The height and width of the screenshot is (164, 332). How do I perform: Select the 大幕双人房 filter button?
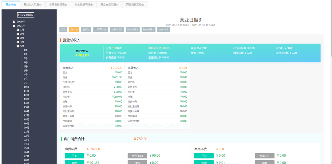[x=101, y=29]
